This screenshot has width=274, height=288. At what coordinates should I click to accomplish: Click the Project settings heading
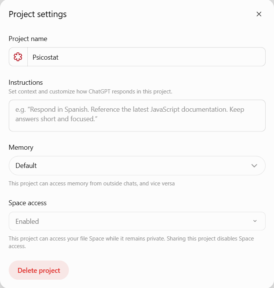tap(38, 14)
